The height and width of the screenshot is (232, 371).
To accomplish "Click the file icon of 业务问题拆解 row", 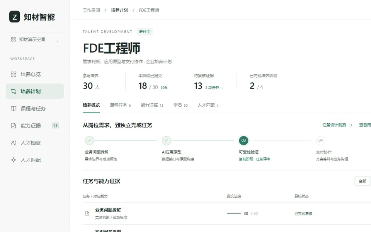I will coord(87,213).
